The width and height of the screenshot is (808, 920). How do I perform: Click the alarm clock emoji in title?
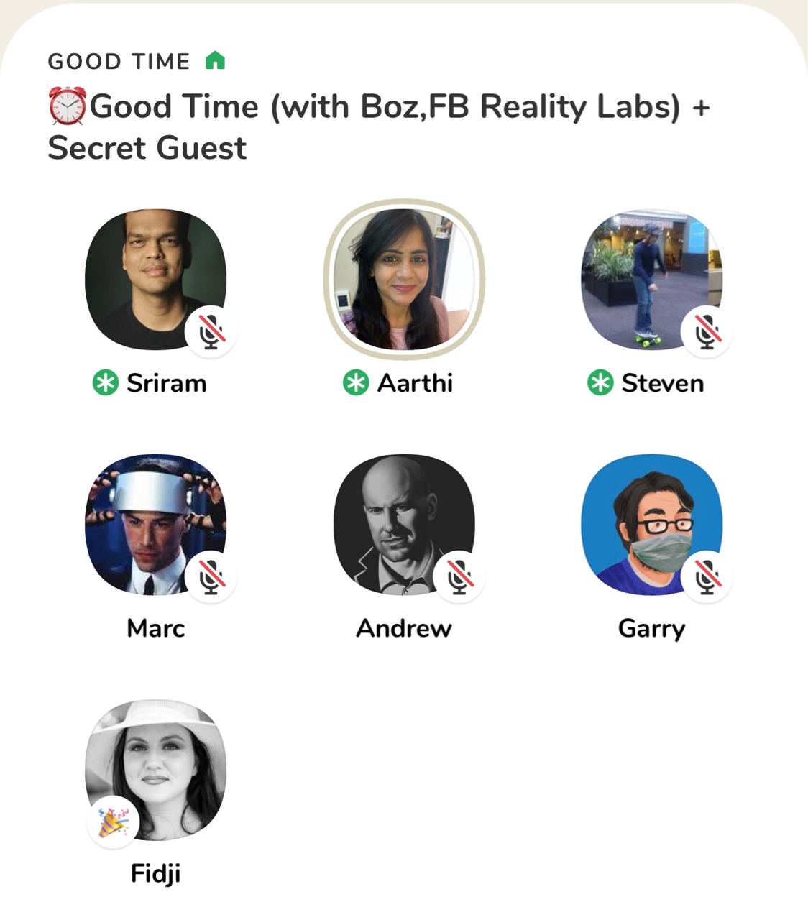[67, 106]
